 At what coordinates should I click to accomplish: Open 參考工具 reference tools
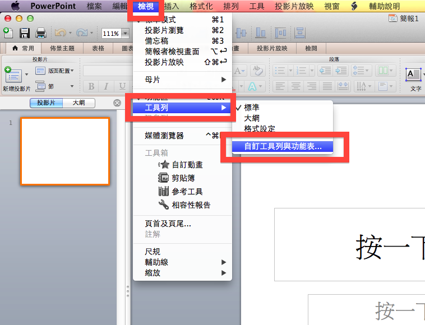182,192
